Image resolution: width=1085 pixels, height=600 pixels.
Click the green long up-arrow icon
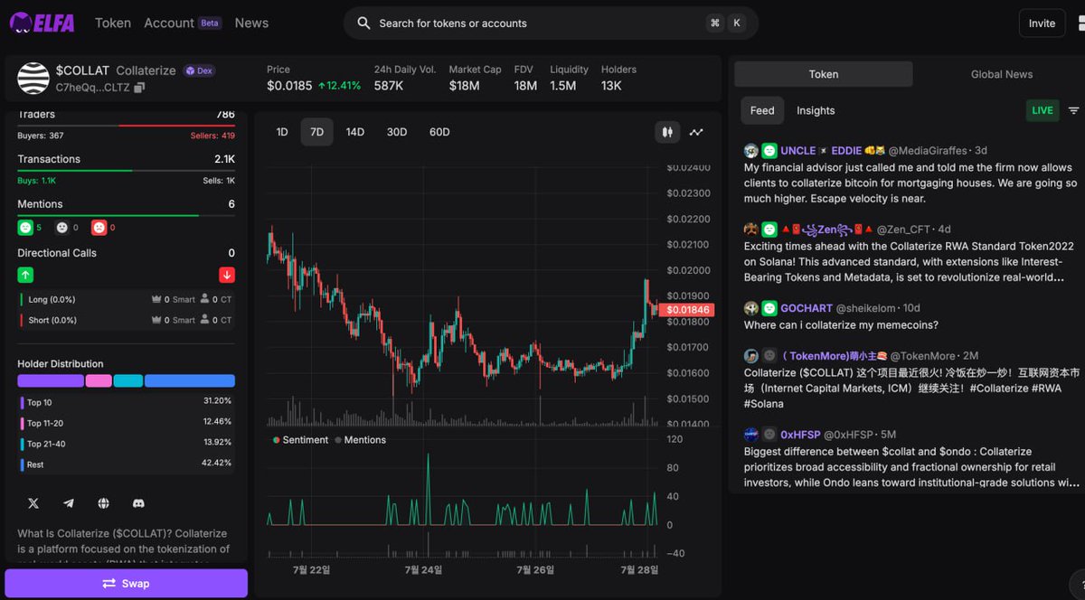25,275
